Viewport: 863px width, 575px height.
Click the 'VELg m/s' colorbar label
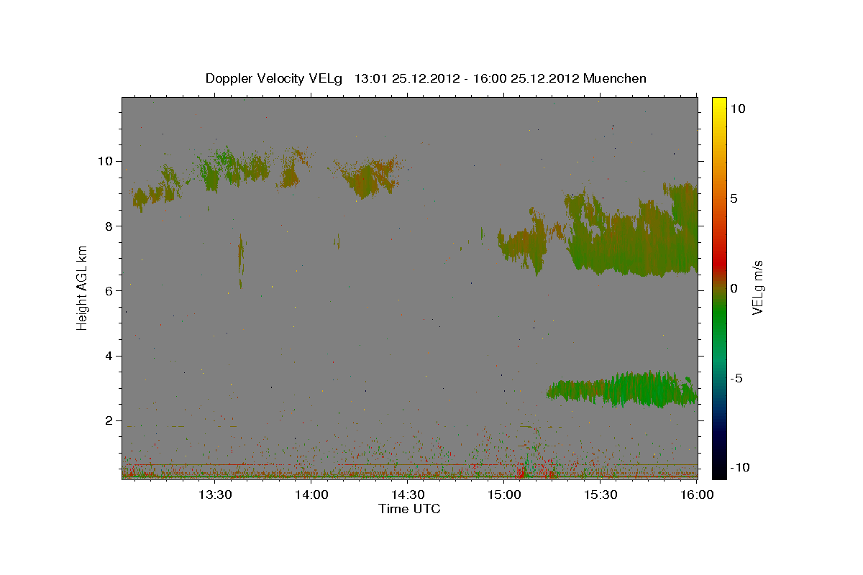[x=757, y=287]
